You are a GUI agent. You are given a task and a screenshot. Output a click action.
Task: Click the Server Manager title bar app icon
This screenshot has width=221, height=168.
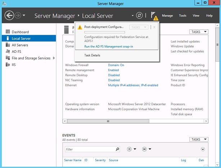(4, 3)
